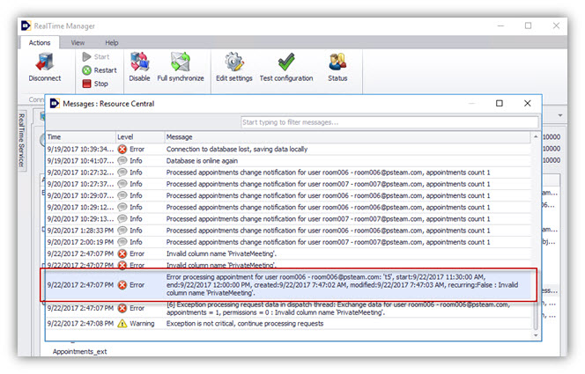The image size is (585, 374).
Task: Select the highlighted 'Error processing appointment' message
Action: (342, 285)
